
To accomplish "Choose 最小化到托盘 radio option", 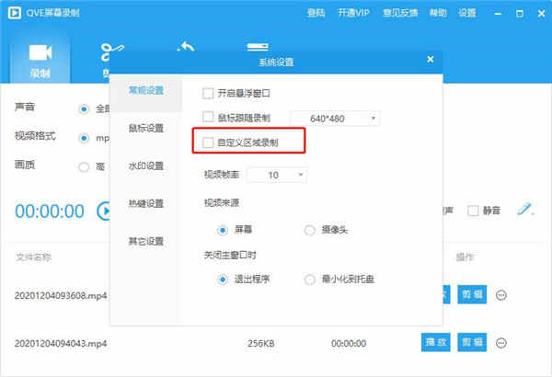I will pyautogui.click(x=309, y=280).
